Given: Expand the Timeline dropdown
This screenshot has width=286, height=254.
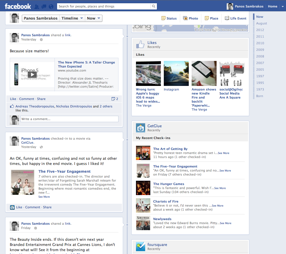Looking at the screenshot, I should (72, 18).
